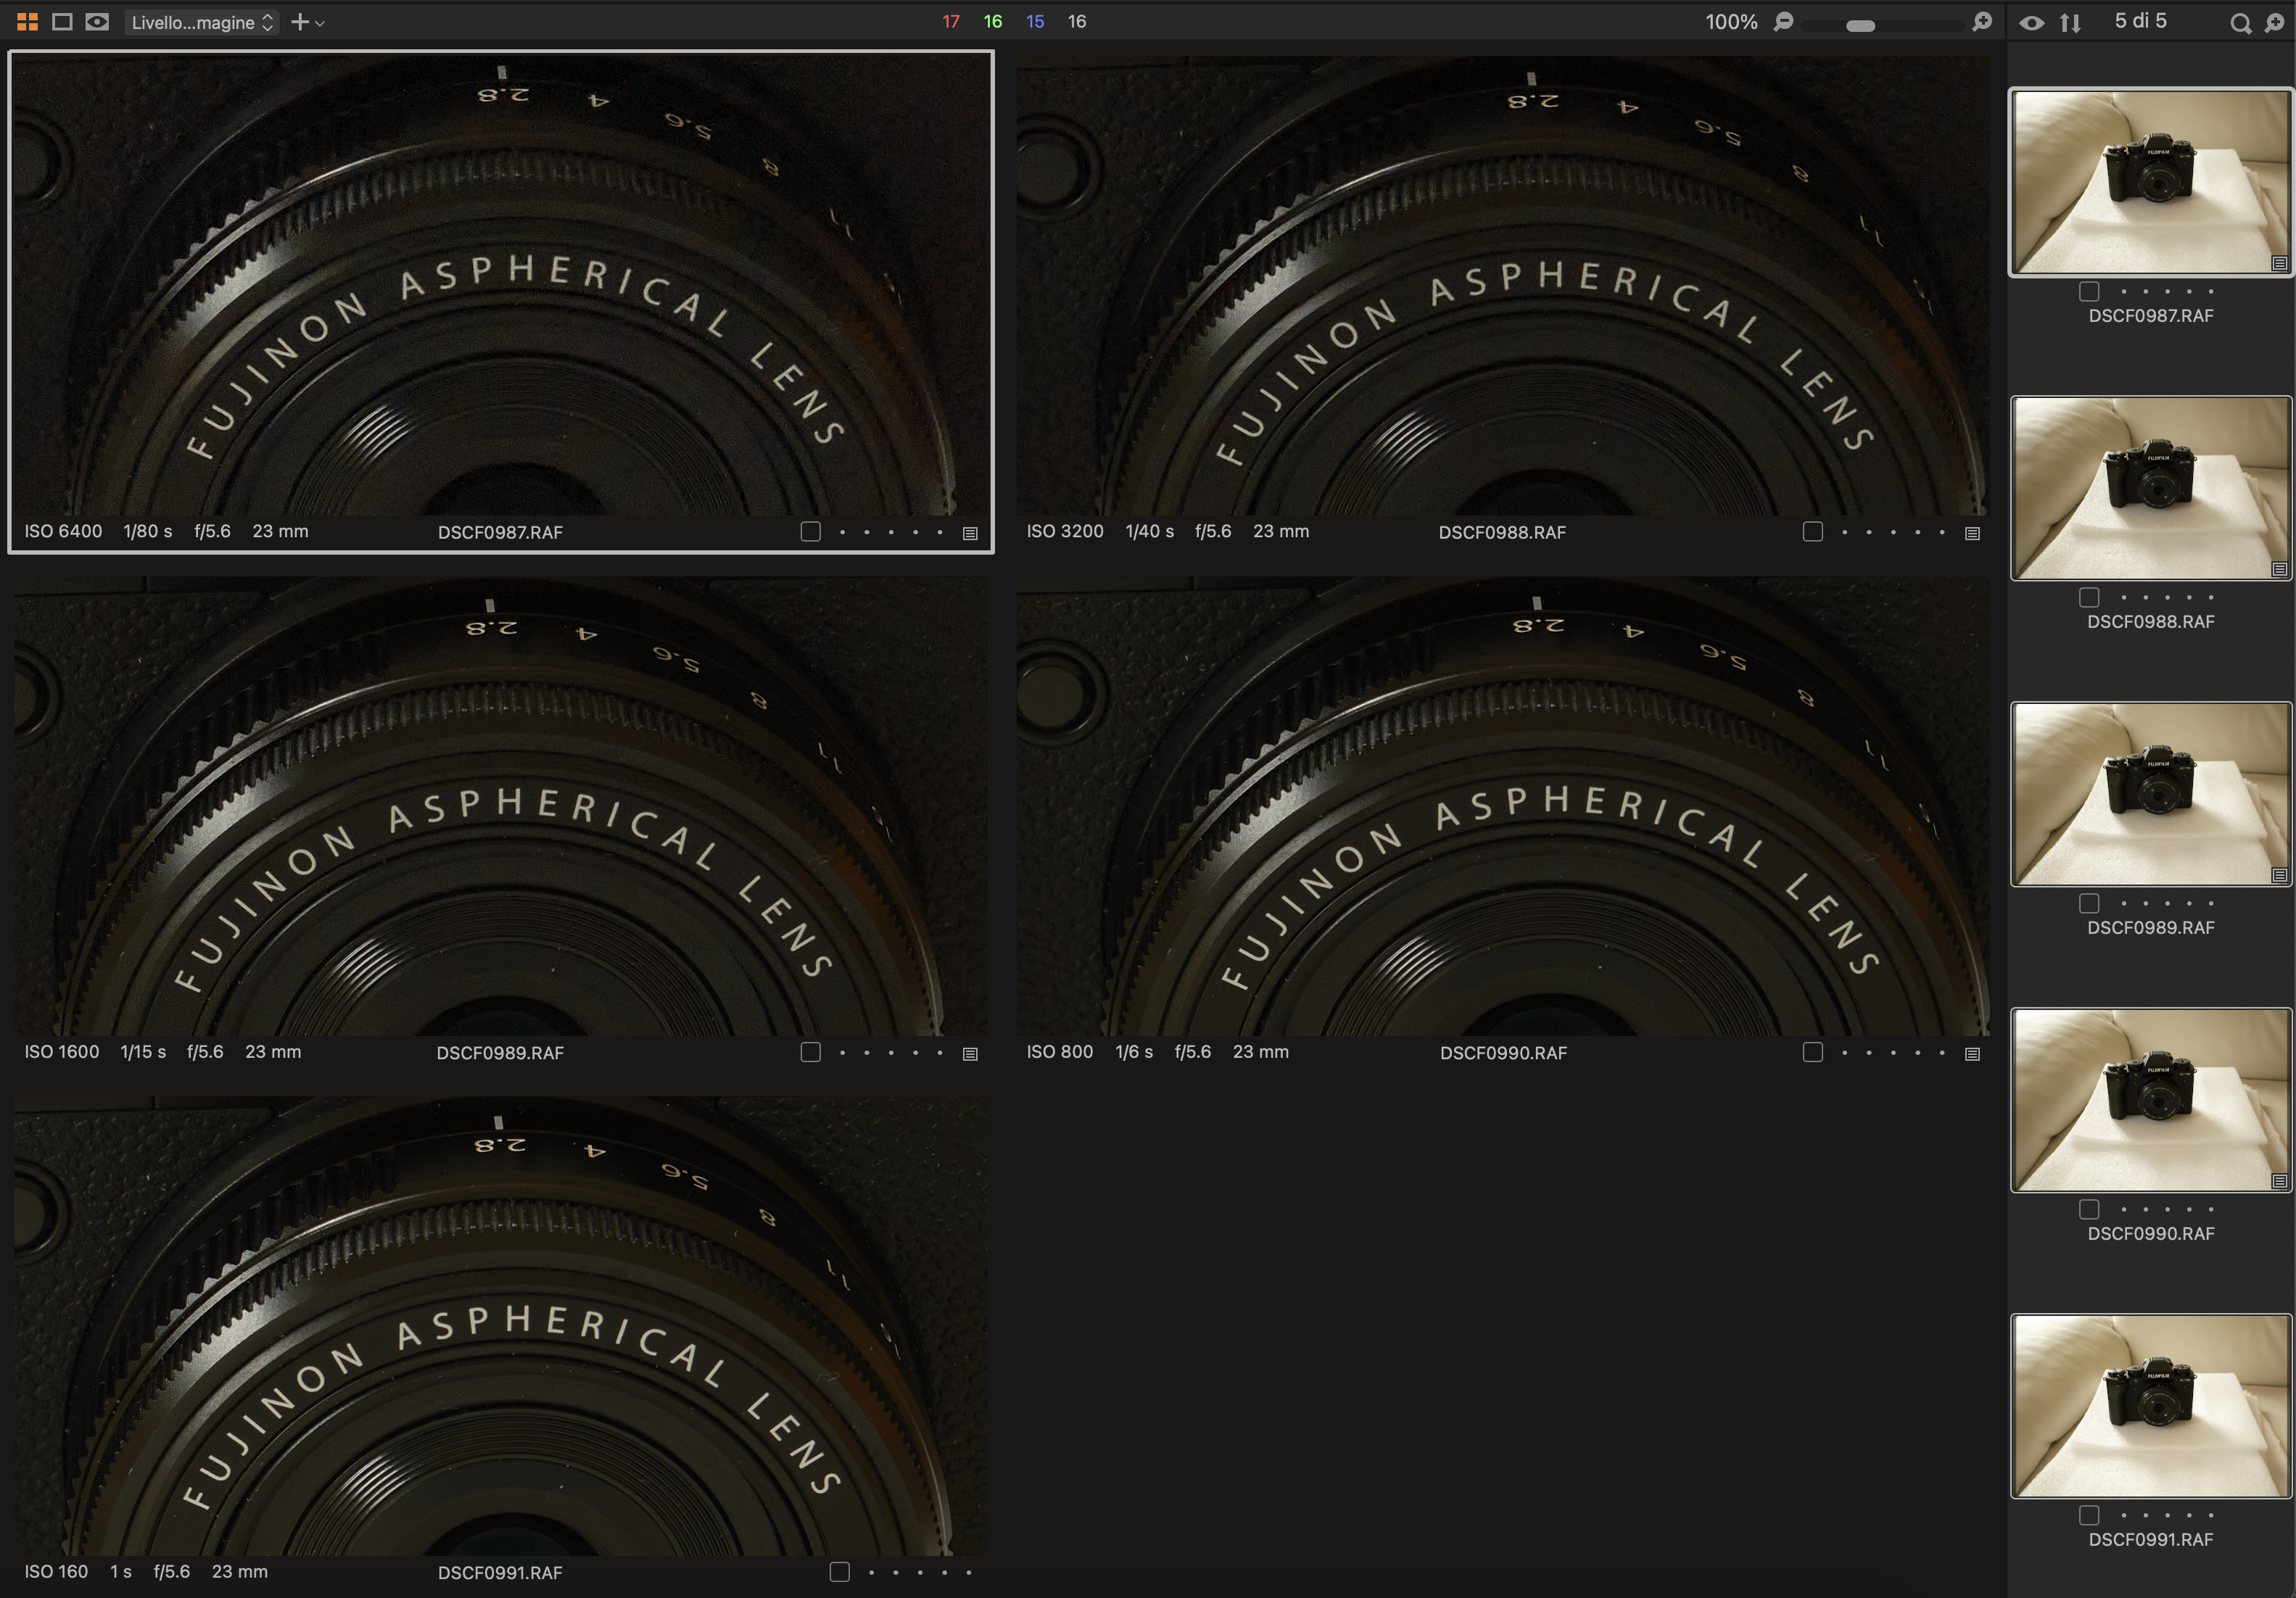
Task: Toggle color tag box under DSCF0987.RAF thumbnail
Action: [2089, 291]
